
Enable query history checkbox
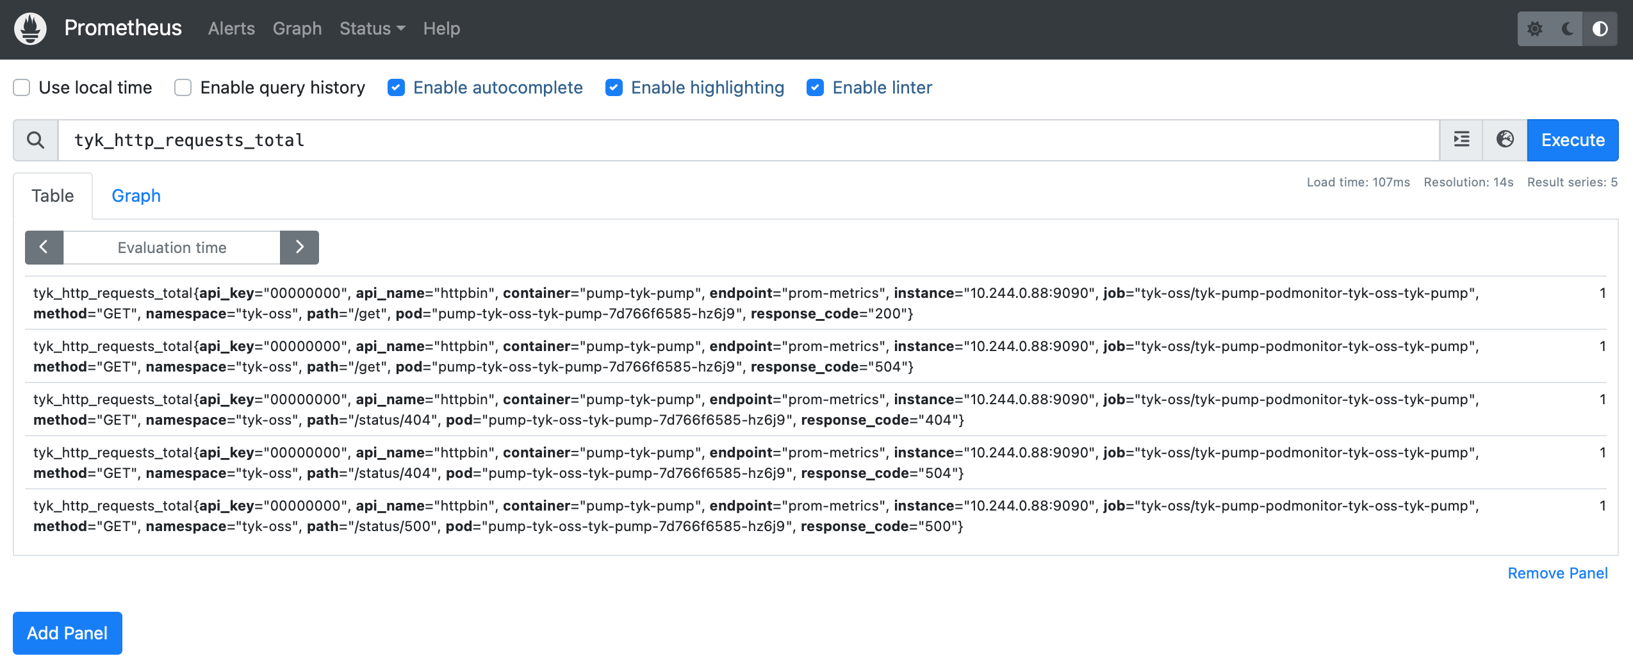coord(183,88)
